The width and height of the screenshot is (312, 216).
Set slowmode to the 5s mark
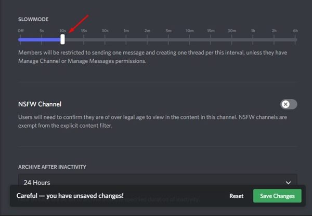point(41,39)
